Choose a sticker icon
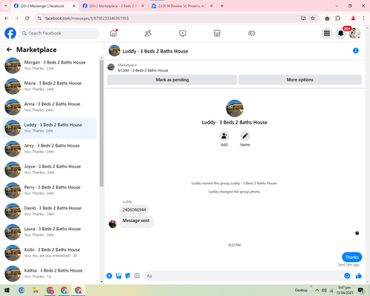 point(128,276)
